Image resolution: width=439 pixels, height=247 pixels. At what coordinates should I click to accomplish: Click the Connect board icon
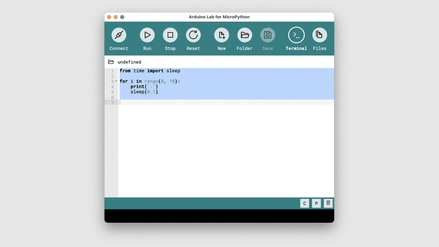119,35
